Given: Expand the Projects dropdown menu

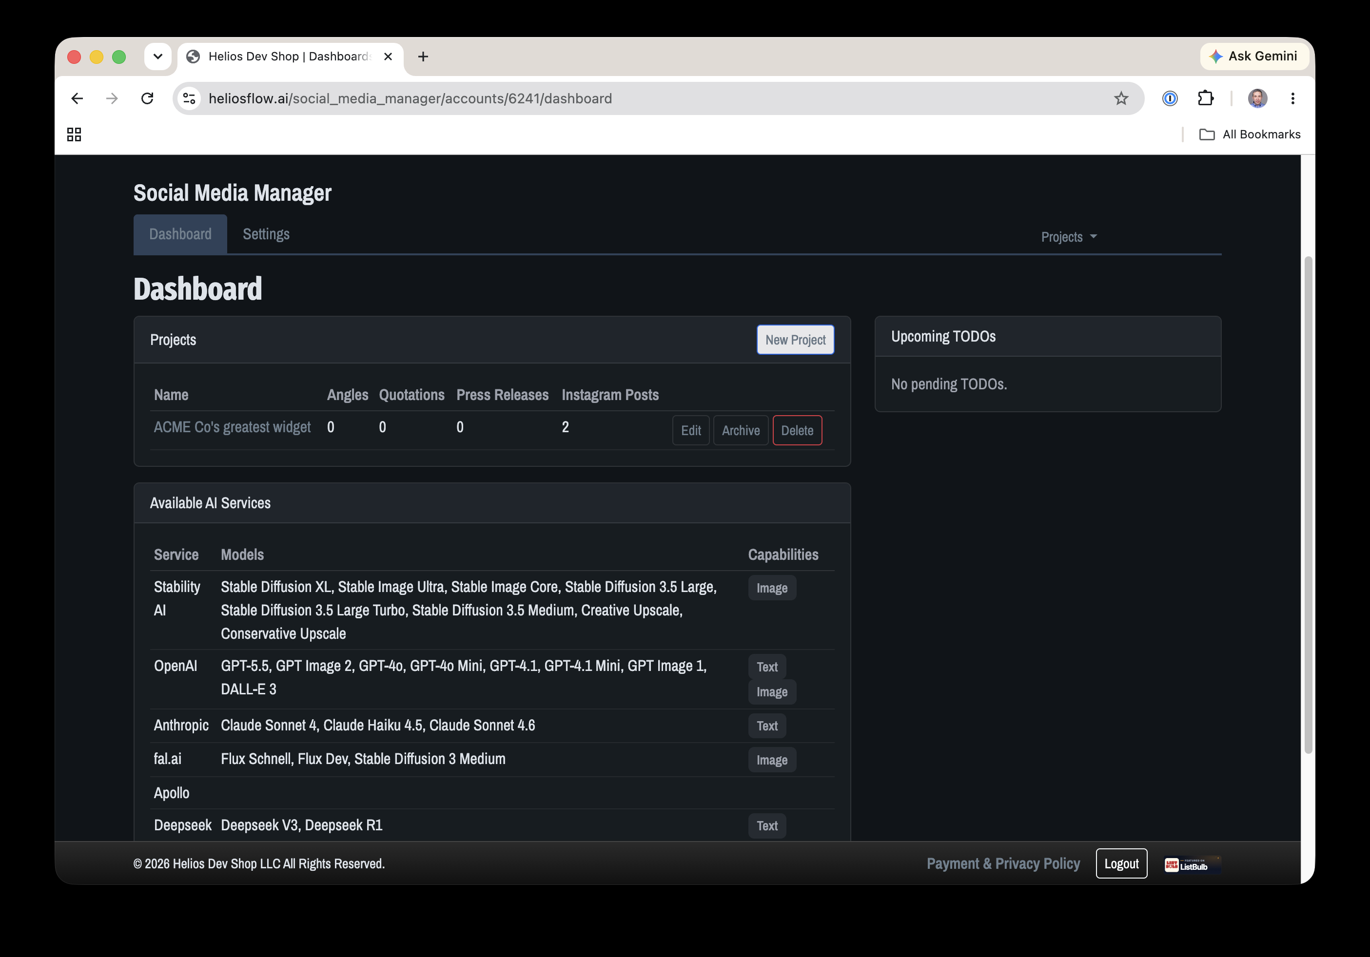Looking at the screenshot, I should (x=1069, y=237).
